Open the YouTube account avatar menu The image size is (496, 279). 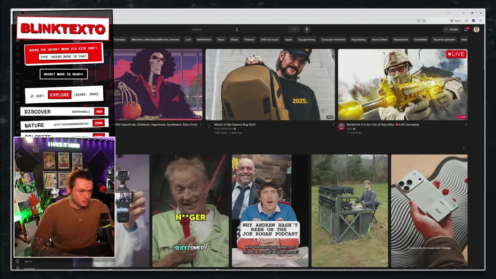[x=476, y=29]
